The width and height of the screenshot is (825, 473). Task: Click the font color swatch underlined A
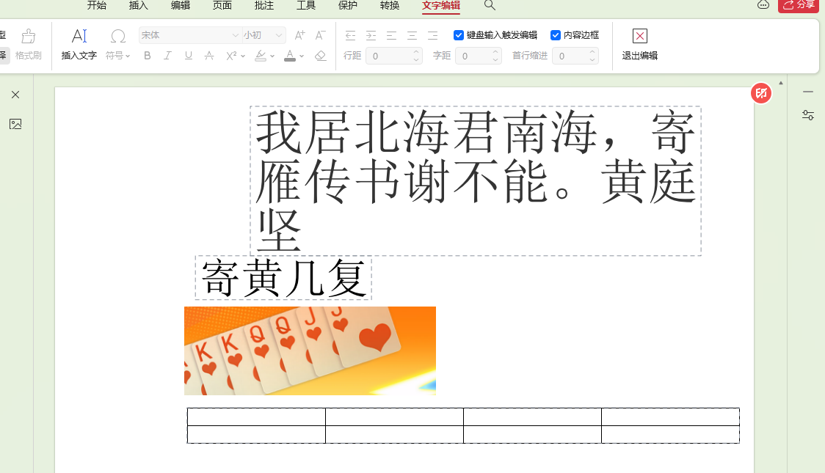point(290,56)
